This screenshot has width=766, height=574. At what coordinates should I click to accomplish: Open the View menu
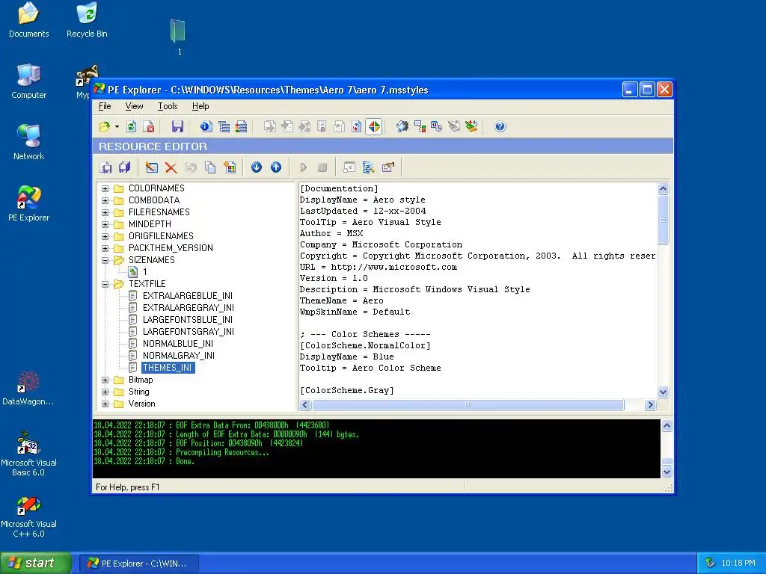(x=134, y=106)
